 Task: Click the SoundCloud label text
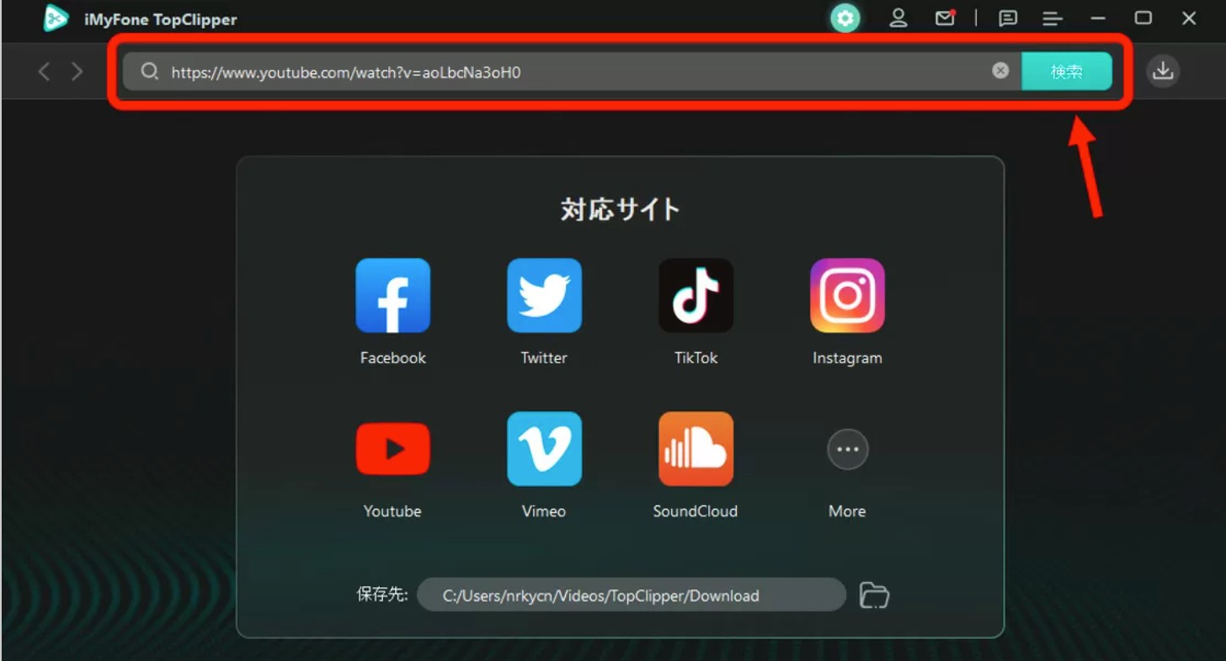[x=696, y=510]
